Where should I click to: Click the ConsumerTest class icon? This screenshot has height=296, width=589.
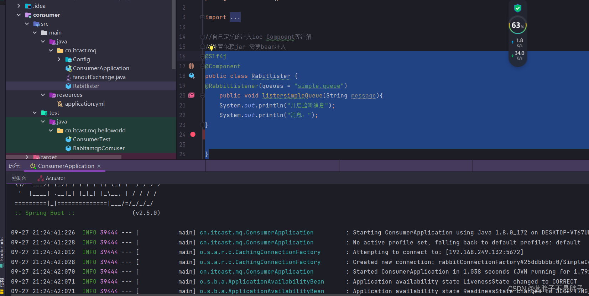click(x=68, y=139)
